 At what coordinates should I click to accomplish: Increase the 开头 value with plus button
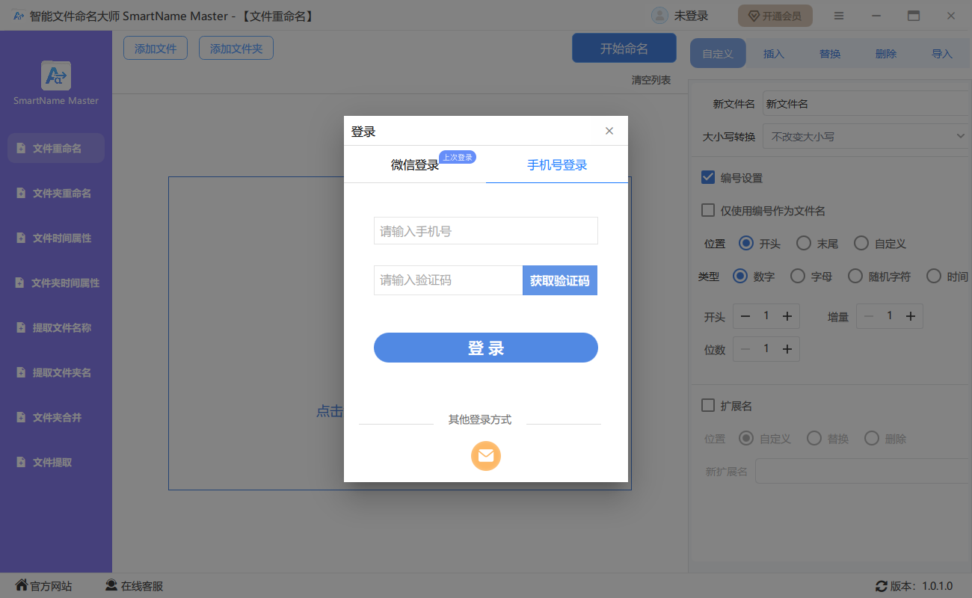787,317
